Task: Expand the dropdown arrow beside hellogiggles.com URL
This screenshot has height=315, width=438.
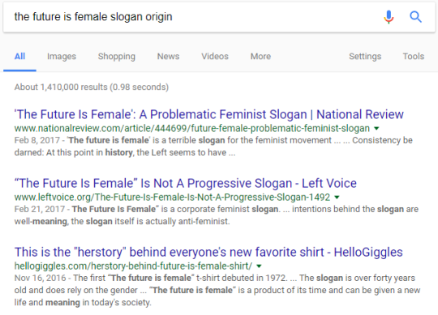Action: tap(259, 266)
